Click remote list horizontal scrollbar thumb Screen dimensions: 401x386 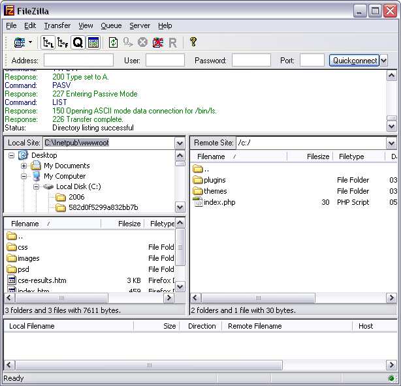[258, 298]
